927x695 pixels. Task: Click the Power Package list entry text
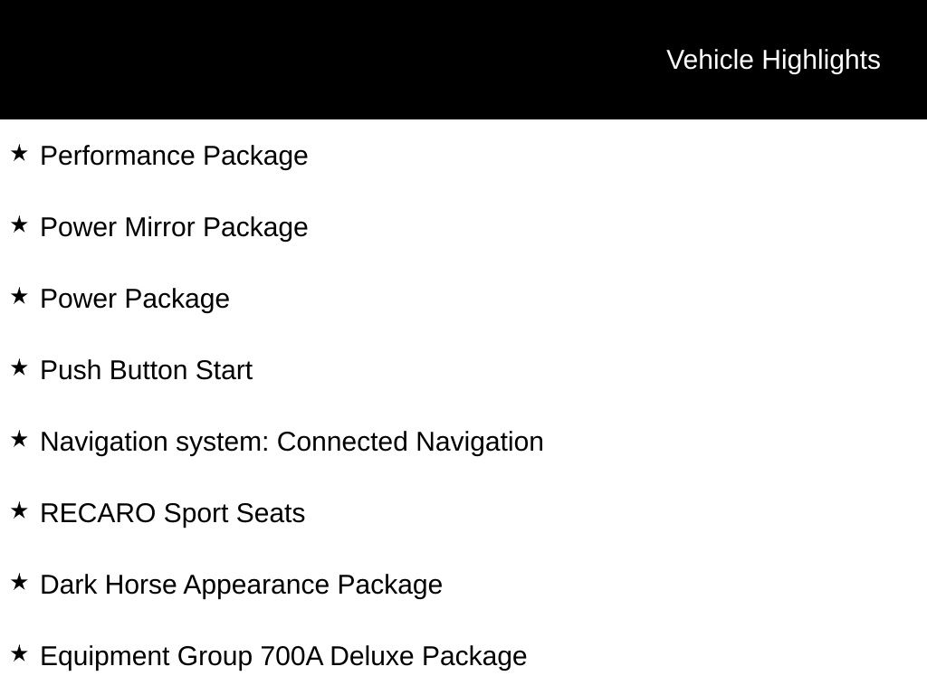click(x=135, y=299)
